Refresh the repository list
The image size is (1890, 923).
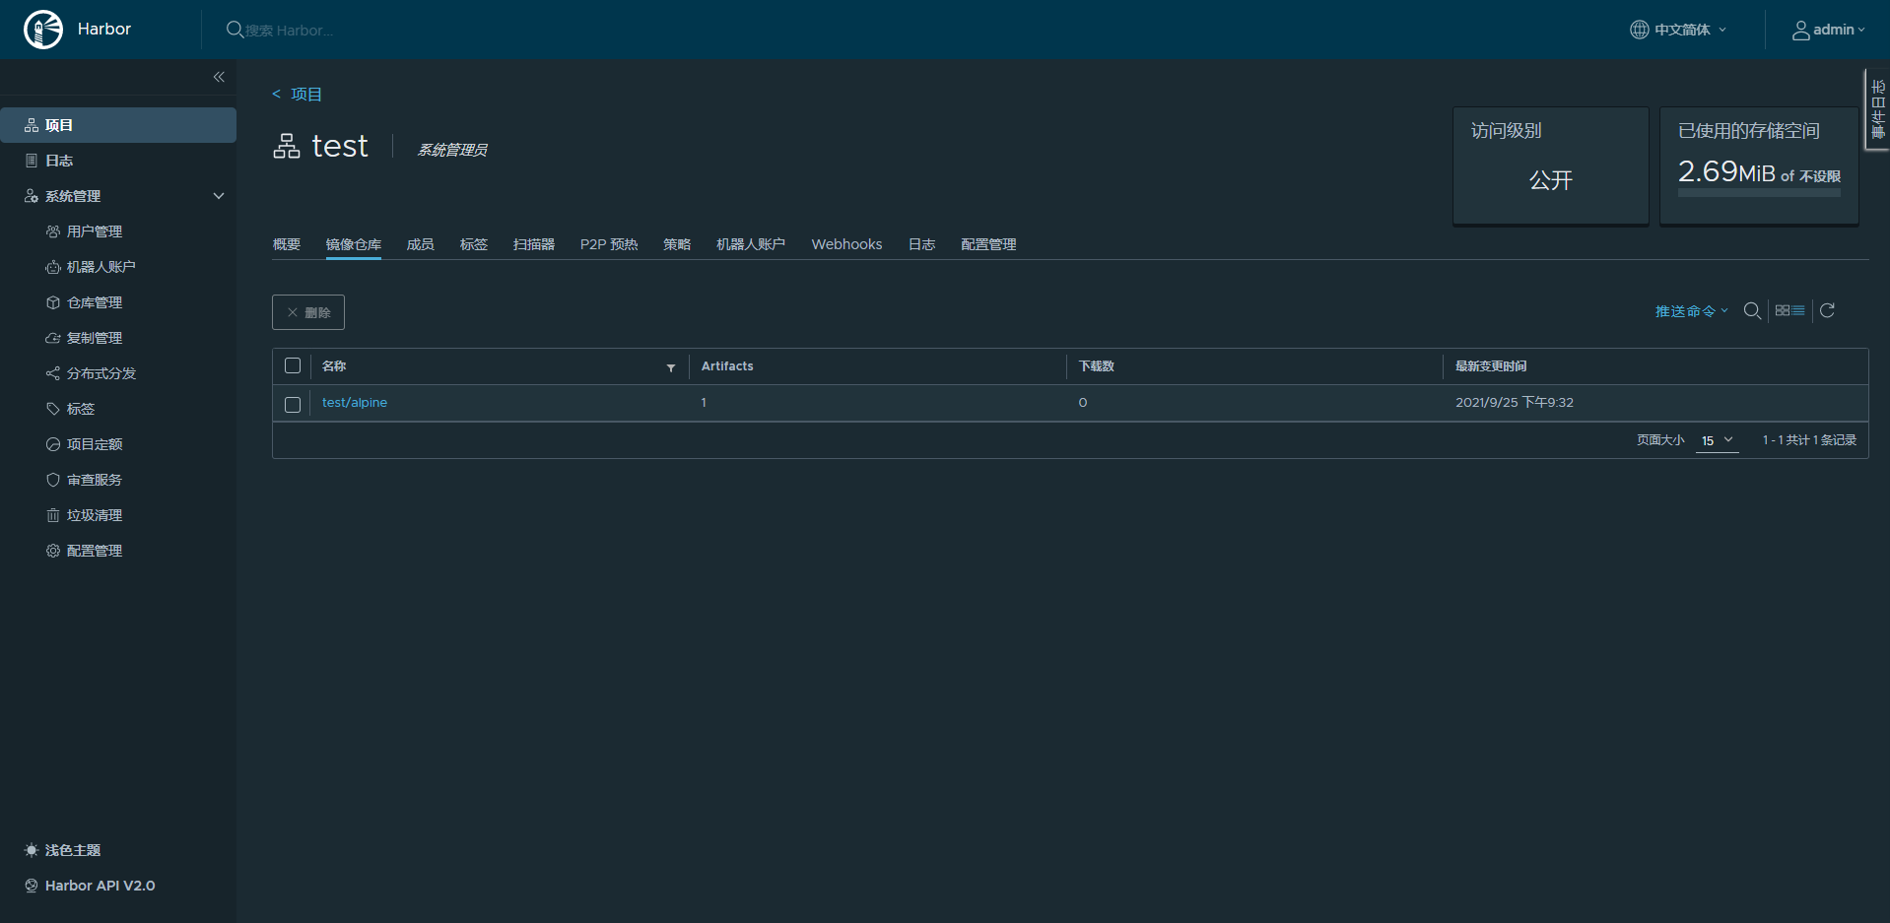[1827, 310]
